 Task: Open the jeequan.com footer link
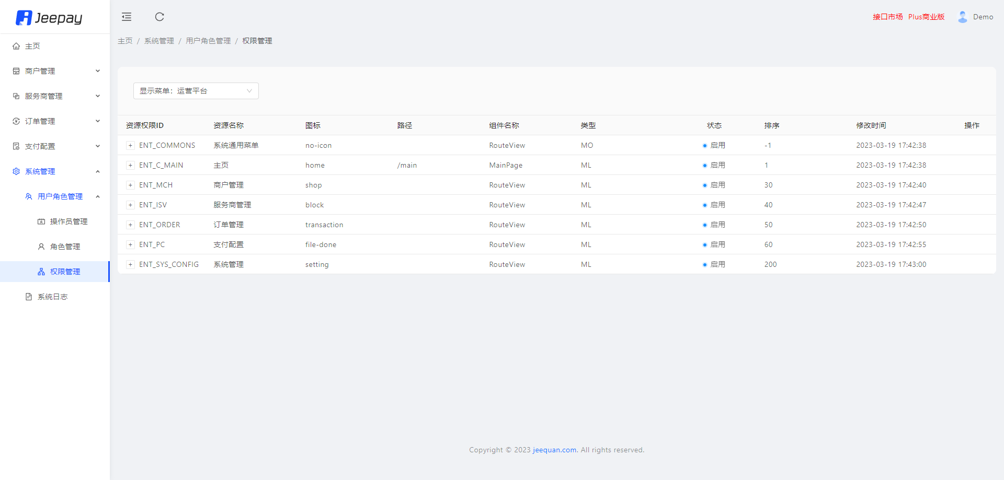tap(554, 450)
